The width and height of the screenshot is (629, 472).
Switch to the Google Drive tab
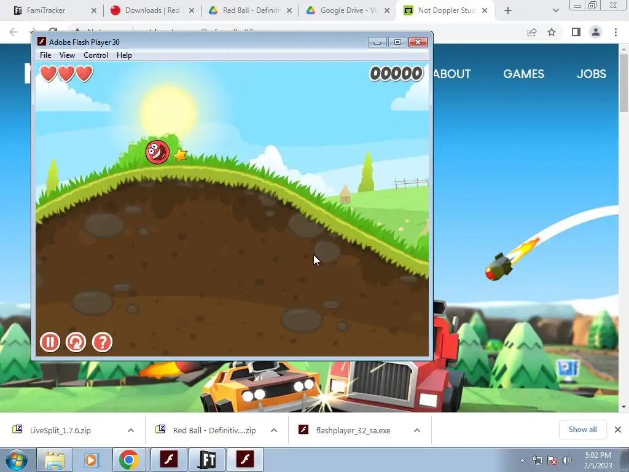tap(348, 10)
